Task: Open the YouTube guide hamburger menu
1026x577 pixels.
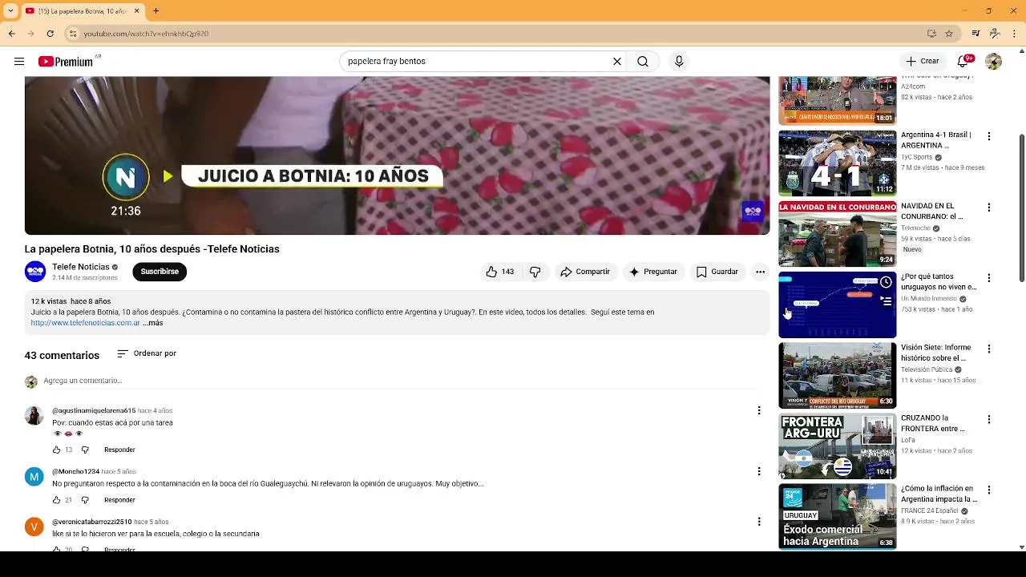Action: [x=19, y=62]
